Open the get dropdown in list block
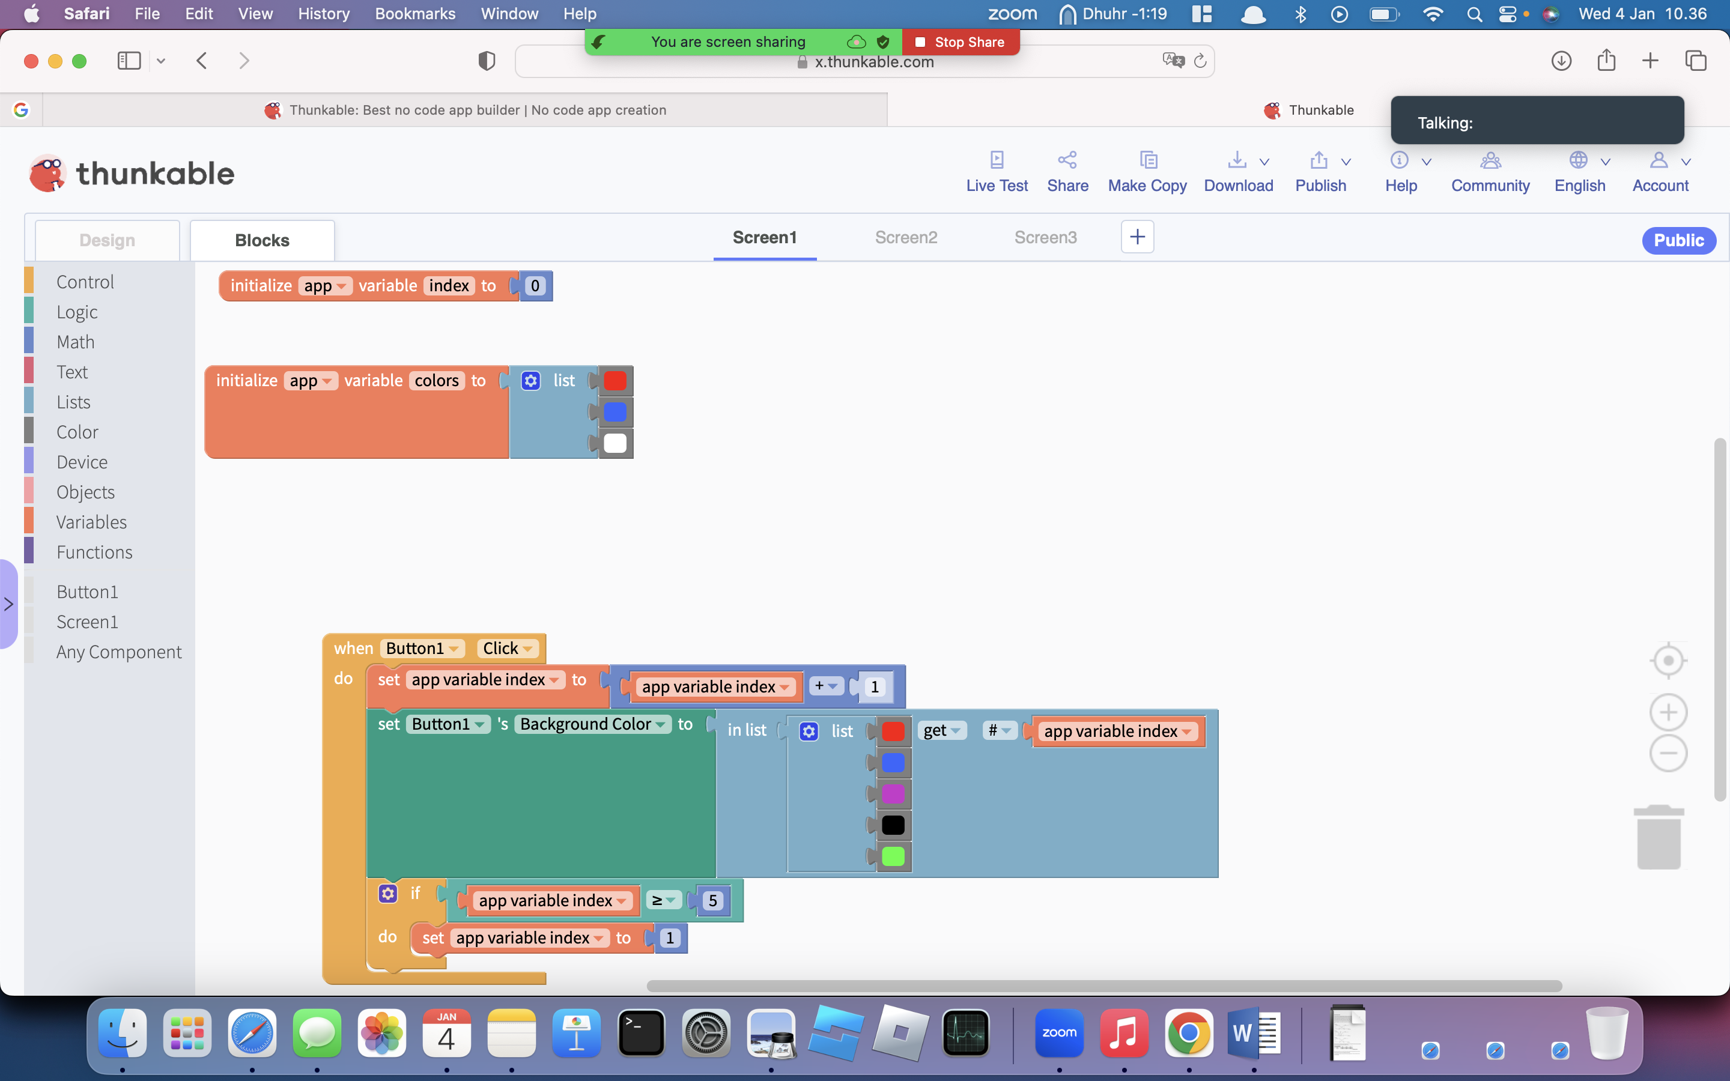Screen dimensions: 1730x1081 942,731
